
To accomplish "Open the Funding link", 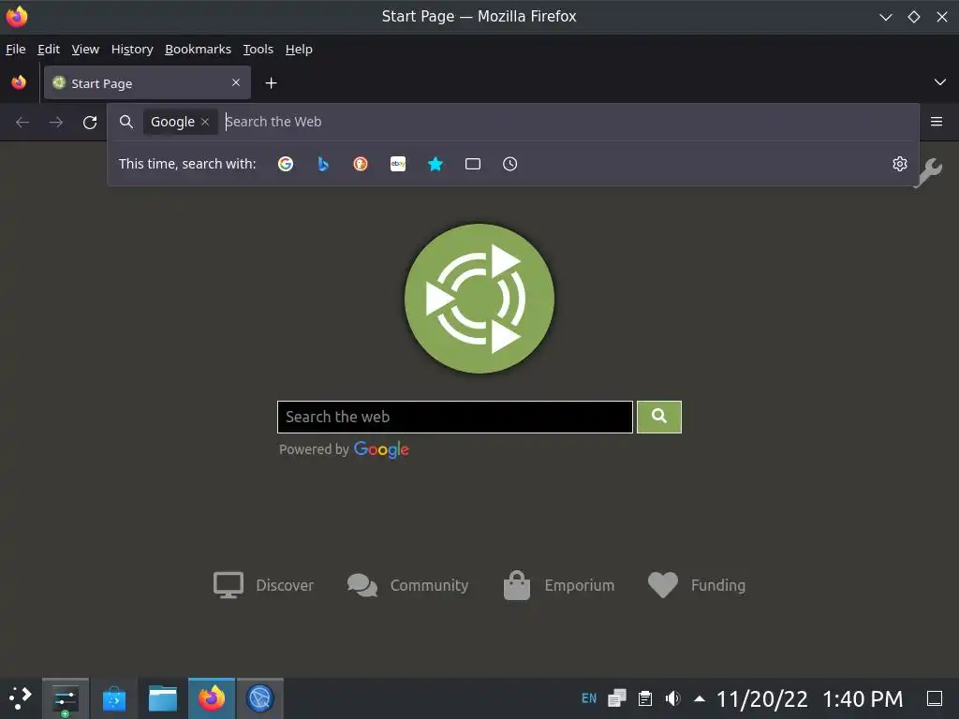I will click(x=697, y=585).
